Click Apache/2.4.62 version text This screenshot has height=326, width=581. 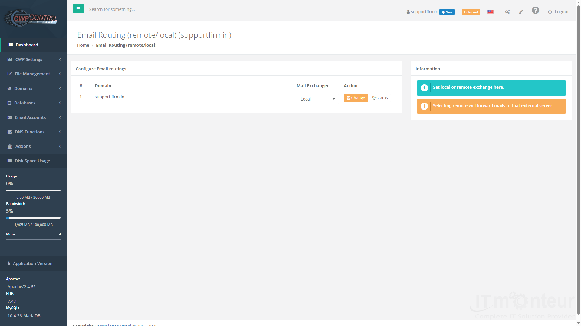[x=21, y=287]
